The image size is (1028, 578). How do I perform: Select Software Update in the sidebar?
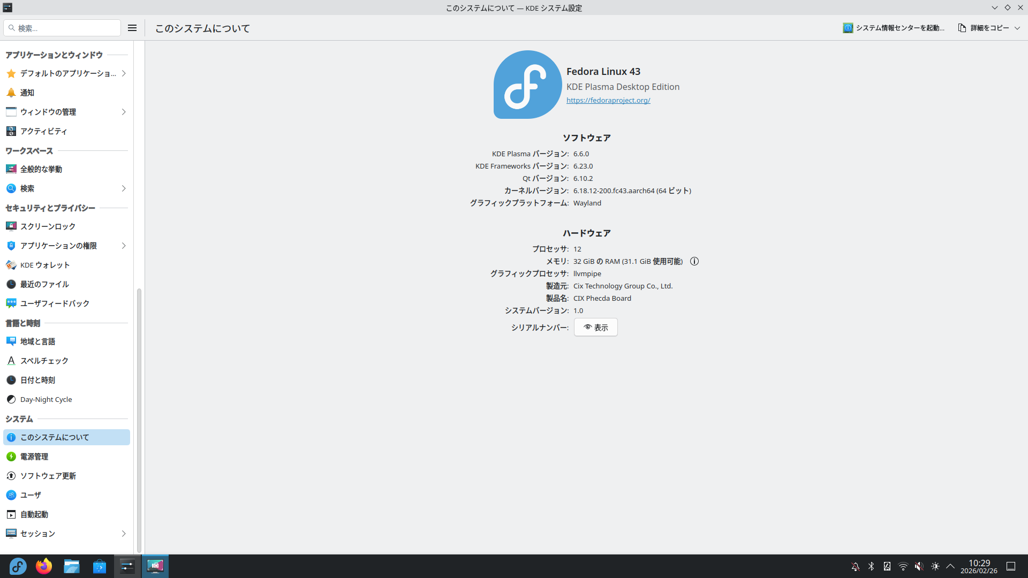(48, 476)
